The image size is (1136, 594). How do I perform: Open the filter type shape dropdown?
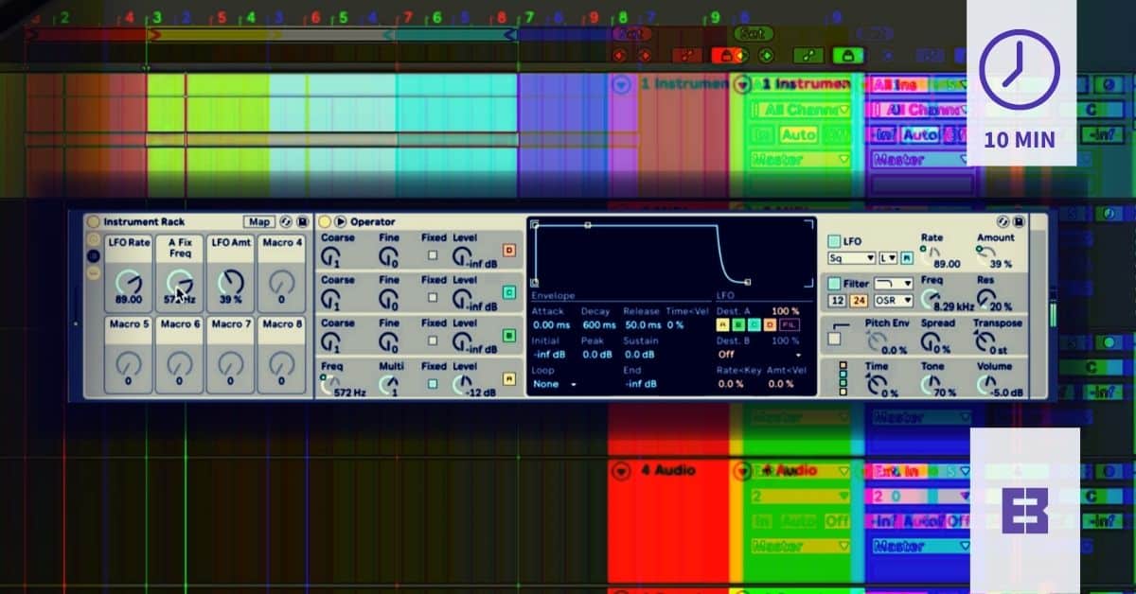tap(894, 283)
